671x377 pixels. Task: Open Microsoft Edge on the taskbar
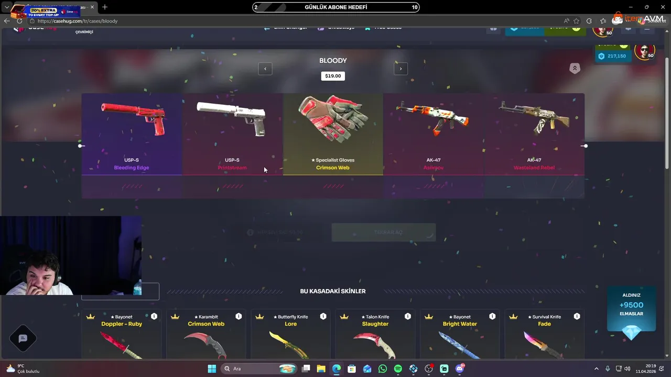tap(337, 369)
